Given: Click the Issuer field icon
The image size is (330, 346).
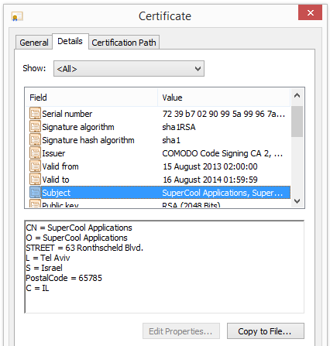Looking at the screenshot, I should coord(35,153).
